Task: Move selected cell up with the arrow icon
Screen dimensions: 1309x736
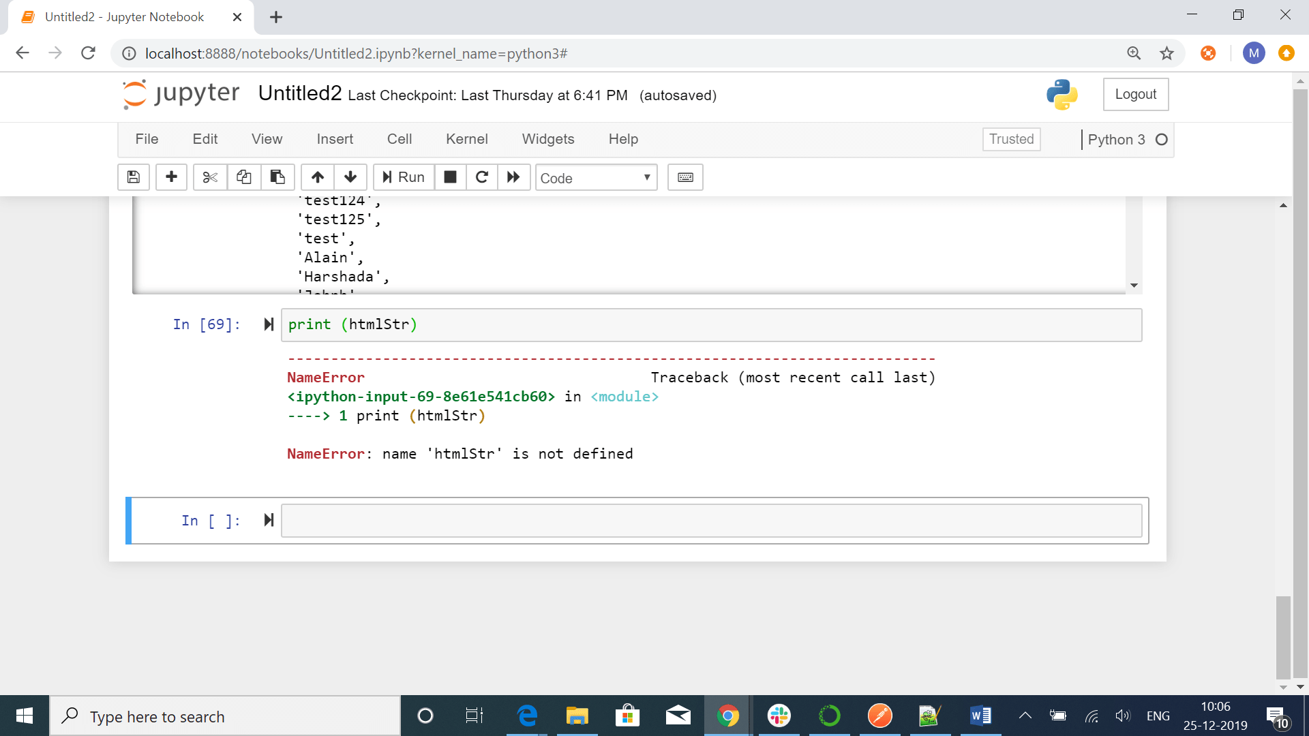Action: [318, 177]
